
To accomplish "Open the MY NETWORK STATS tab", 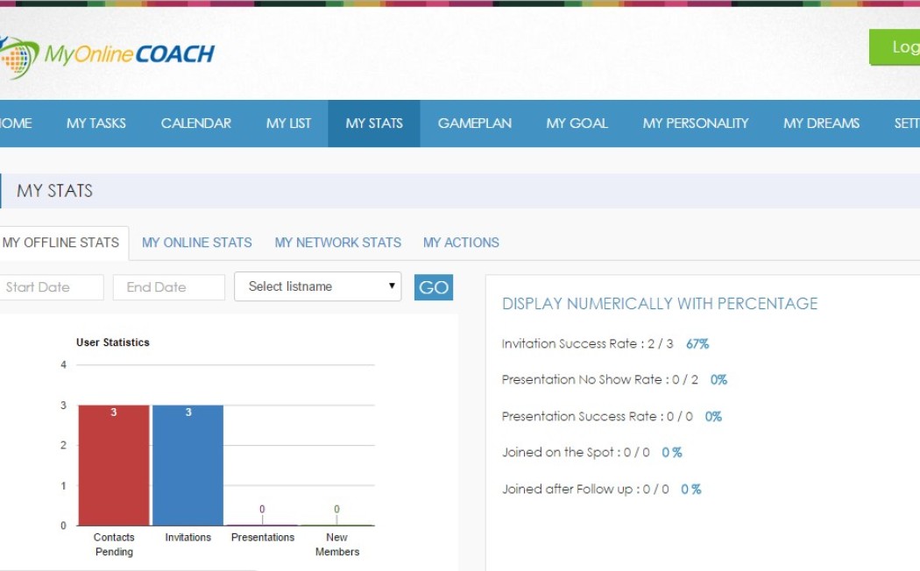I will (337, 243).
